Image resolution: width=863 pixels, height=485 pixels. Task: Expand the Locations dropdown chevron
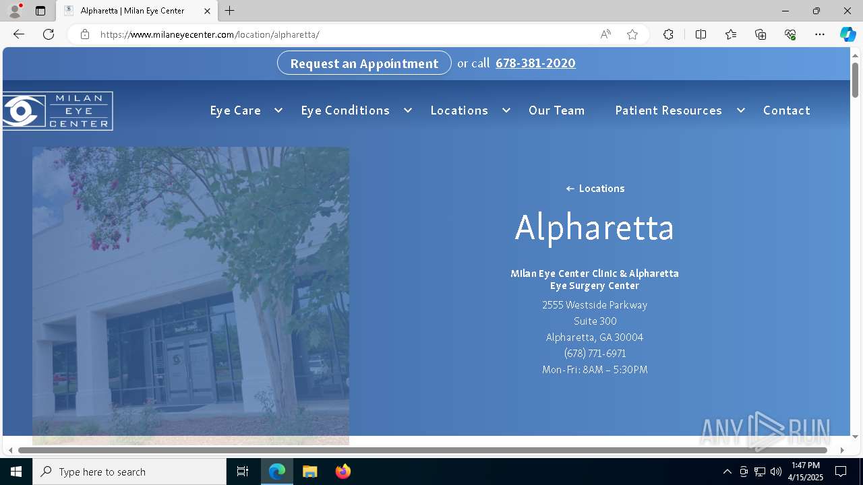pyautogui.click(x=506, y=110)
